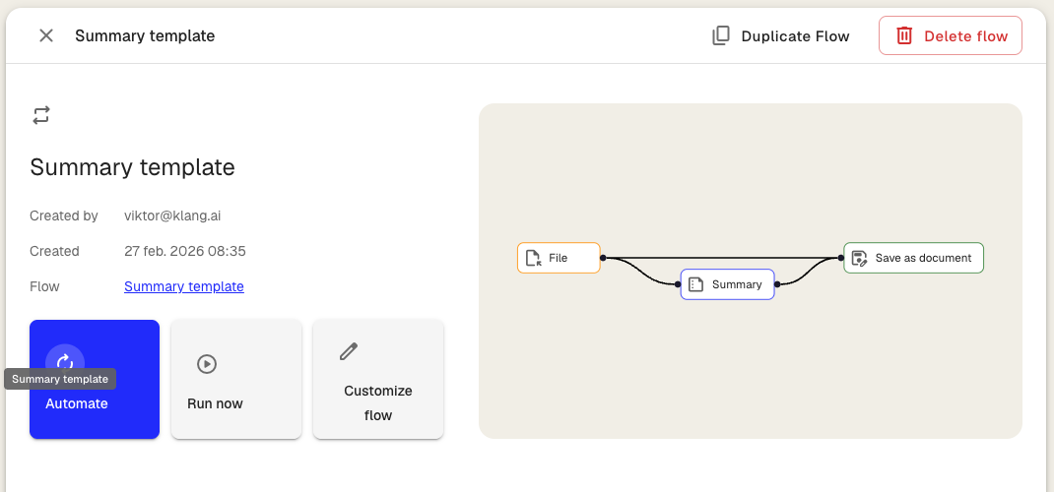Click the red trash icon in Delete flow
The width and height of the screenshot is (1054, 492).
905,35
